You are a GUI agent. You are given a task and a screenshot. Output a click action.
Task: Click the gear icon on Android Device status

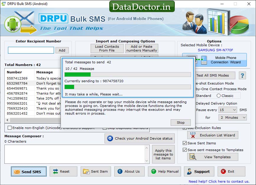[110, 138]
